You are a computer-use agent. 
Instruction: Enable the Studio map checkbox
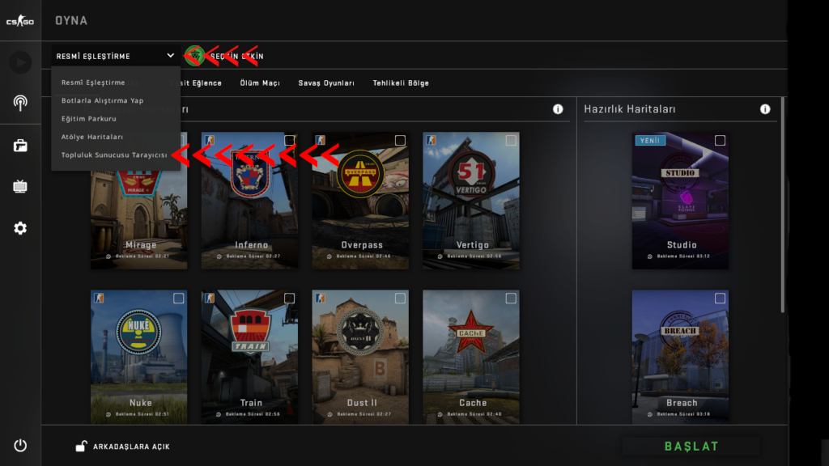[x=720, y=141]
